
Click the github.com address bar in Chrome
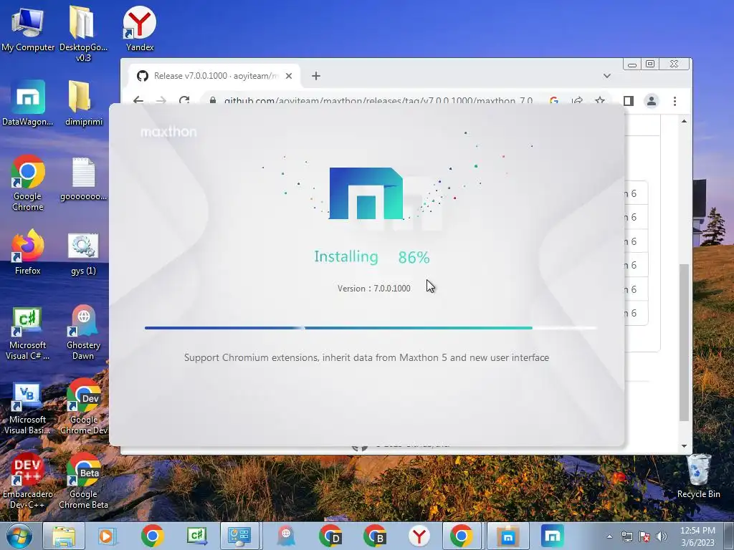[378, 100]
